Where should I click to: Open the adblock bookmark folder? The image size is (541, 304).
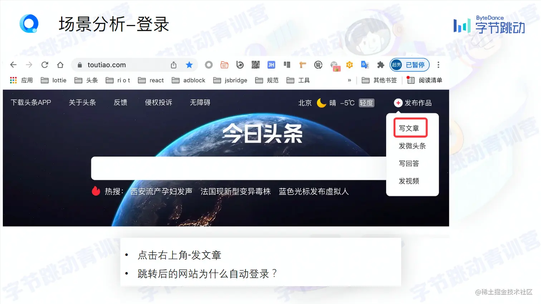click(x=189, y=80)
